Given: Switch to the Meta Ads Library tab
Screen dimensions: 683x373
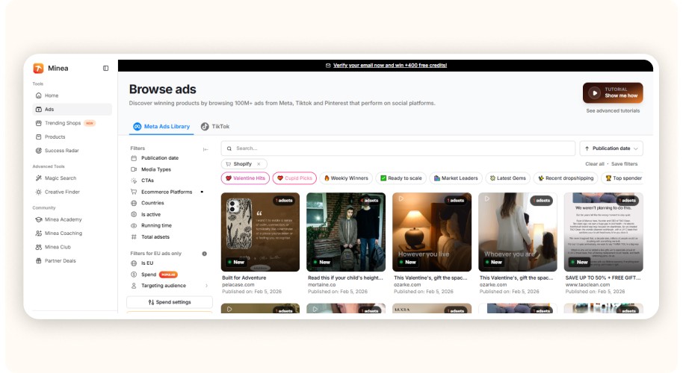Looking at the screenshot, I should (x=161, y=127).
